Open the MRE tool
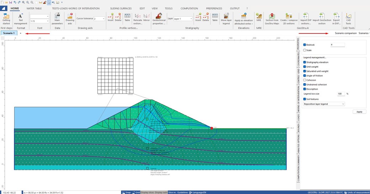The image size is (370, 194). pyautogui.click(x=259, y=17)
